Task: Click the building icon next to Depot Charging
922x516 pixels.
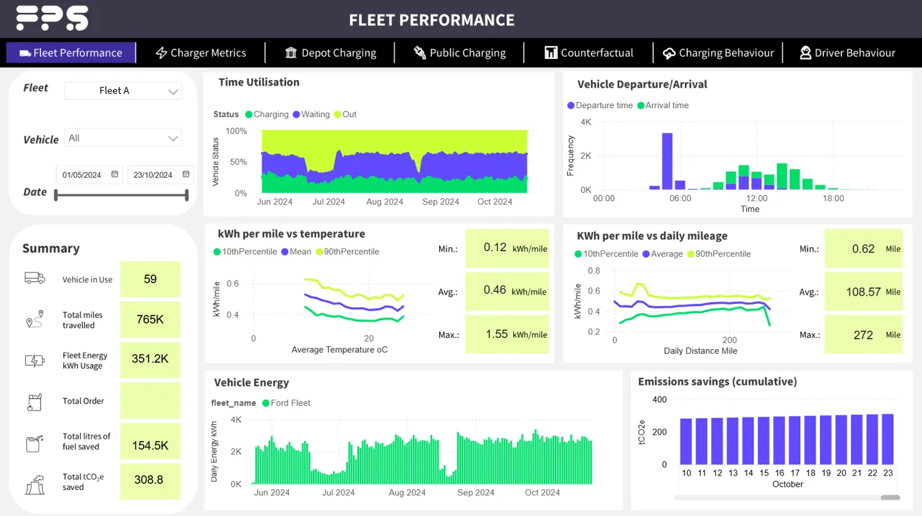Action: (x=291, y=52)
